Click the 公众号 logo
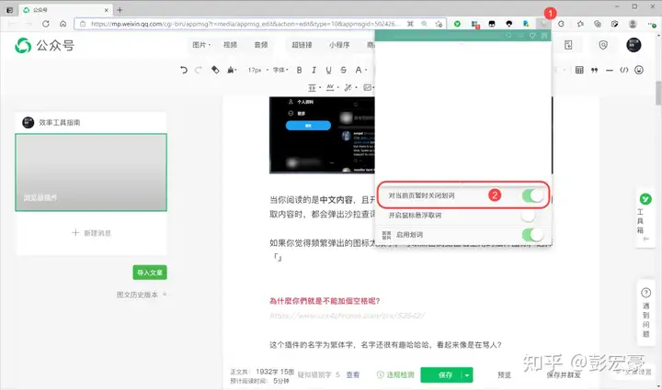Image resolution: width=662 pixels, height=390 pixels. click(x=44, y=45)
